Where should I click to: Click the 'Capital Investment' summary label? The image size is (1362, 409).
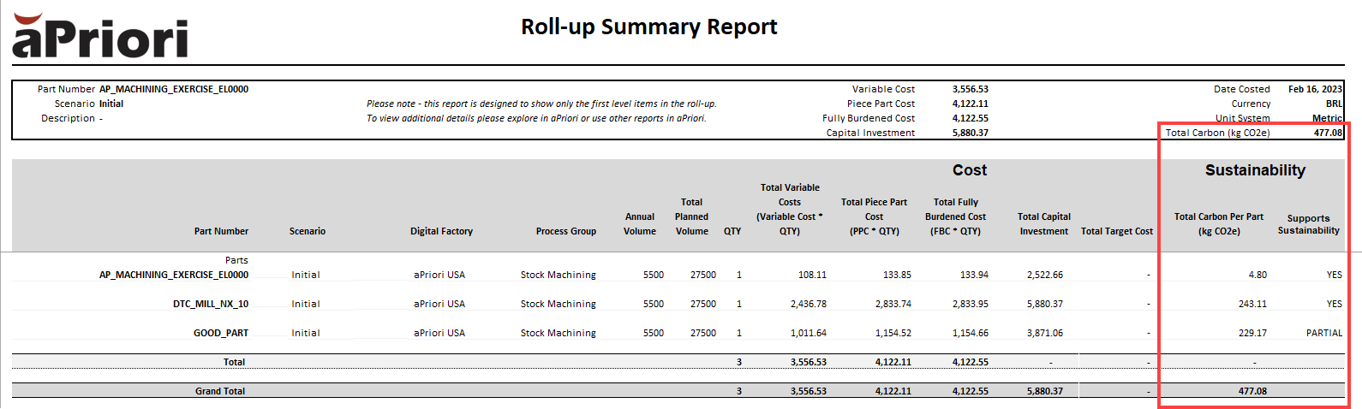870,133
